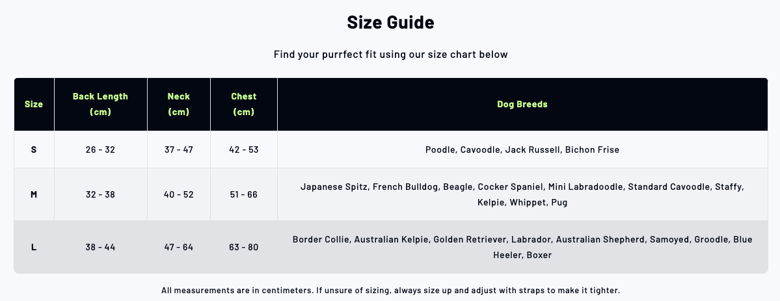Click the Size column header
Screen dimensions: 780x301
click(x=34, y=104)
